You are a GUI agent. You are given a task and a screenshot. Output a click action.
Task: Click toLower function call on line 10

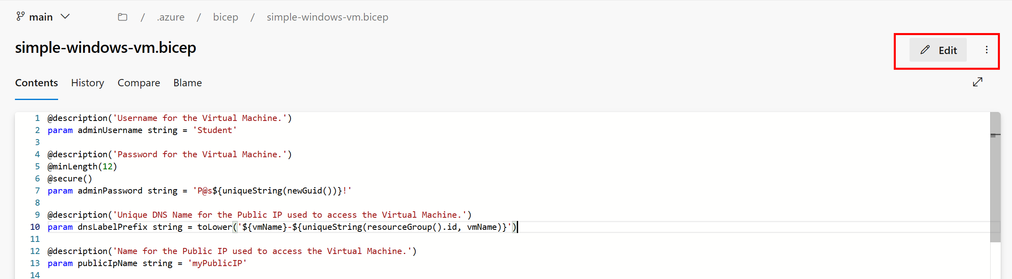[x=215, y=227]
